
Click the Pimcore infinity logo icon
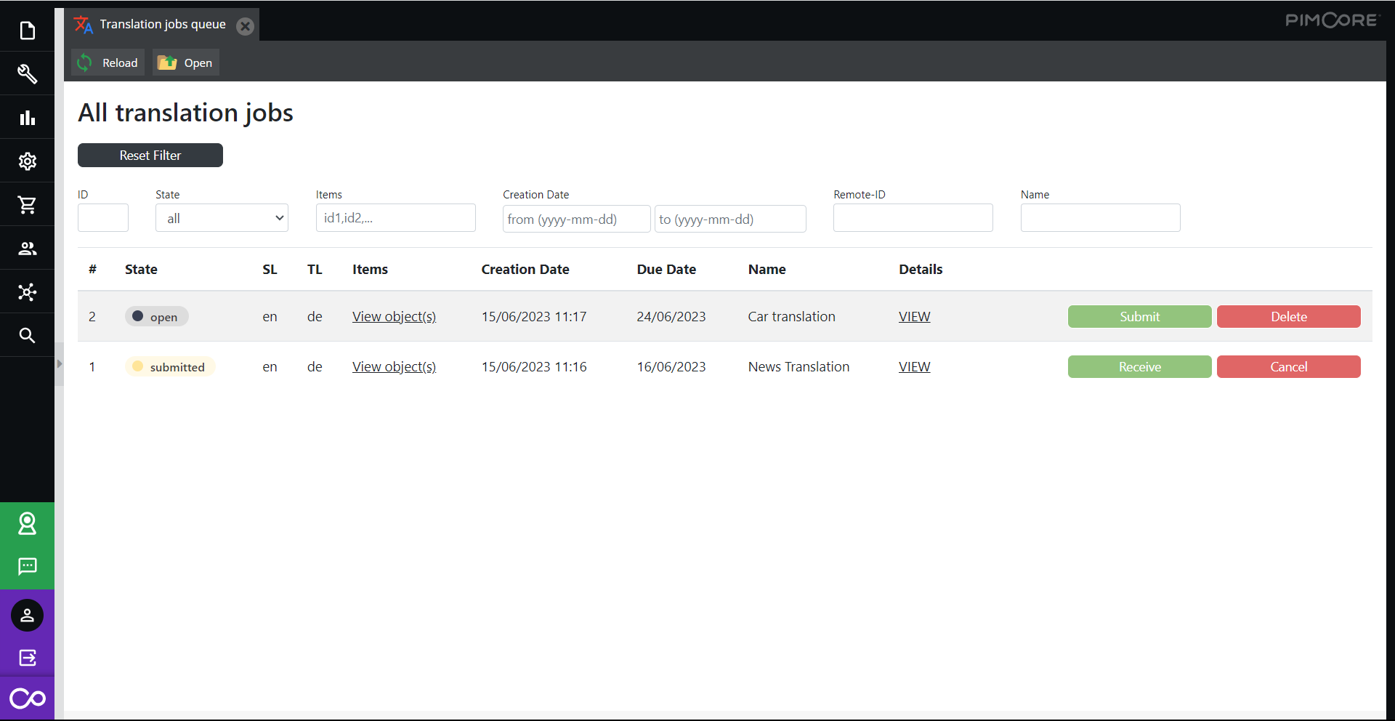point(27,698)
